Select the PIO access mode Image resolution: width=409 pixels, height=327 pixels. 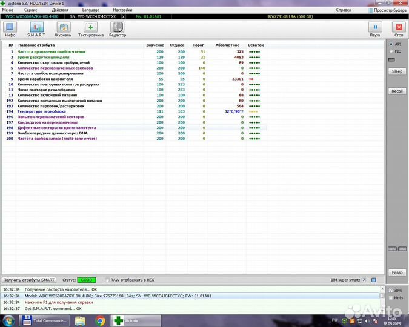(x=391, y=51)
